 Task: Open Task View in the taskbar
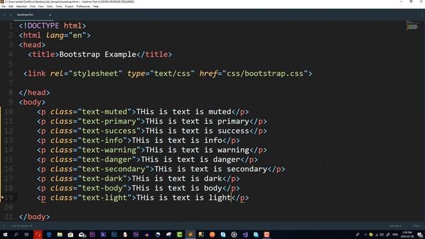27,234
